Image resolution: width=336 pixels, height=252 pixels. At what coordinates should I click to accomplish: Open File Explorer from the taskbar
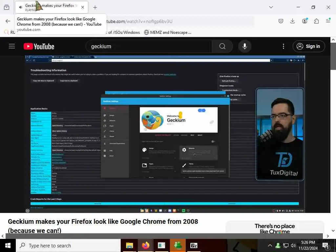(129, 245)
